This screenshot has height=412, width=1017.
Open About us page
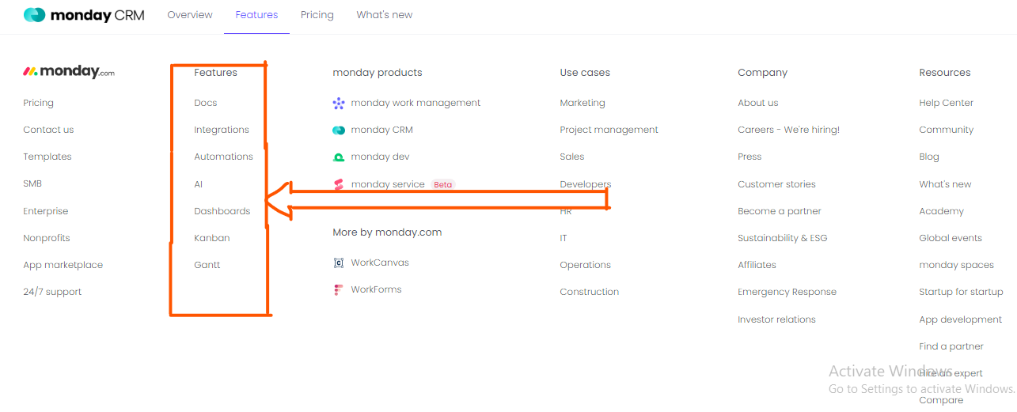[x=758, y=103]
